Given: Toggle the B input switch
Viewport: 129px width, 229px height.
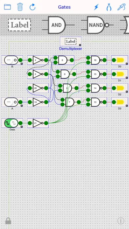Looking at the screenshot, I should click(11, 60).
